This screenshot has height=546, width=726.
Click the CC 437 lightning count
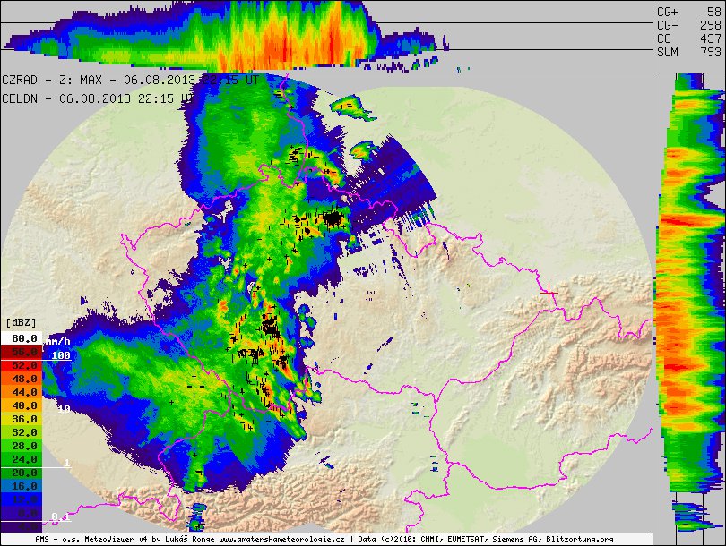click(x=689, y=38)
